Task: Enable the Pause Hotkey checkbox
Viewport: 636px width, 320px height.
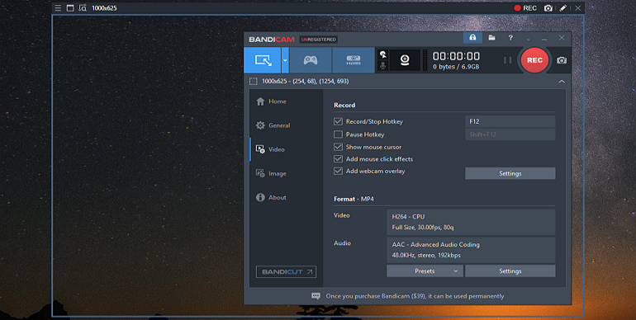Action: (338, 134)
